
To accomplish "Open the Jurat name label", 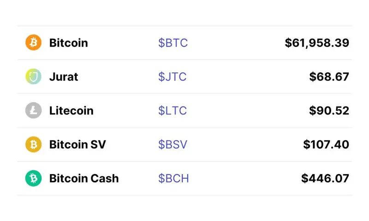I will click(x=64, y=77).
